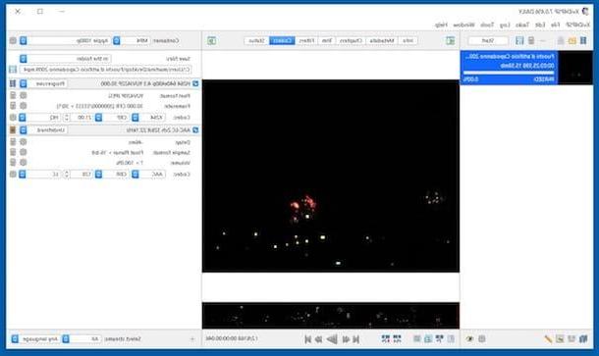The width and height of the screenshot is (599, 356).
Task: Click the gear icon in the Pixel Format row
Action: (23, 95)
